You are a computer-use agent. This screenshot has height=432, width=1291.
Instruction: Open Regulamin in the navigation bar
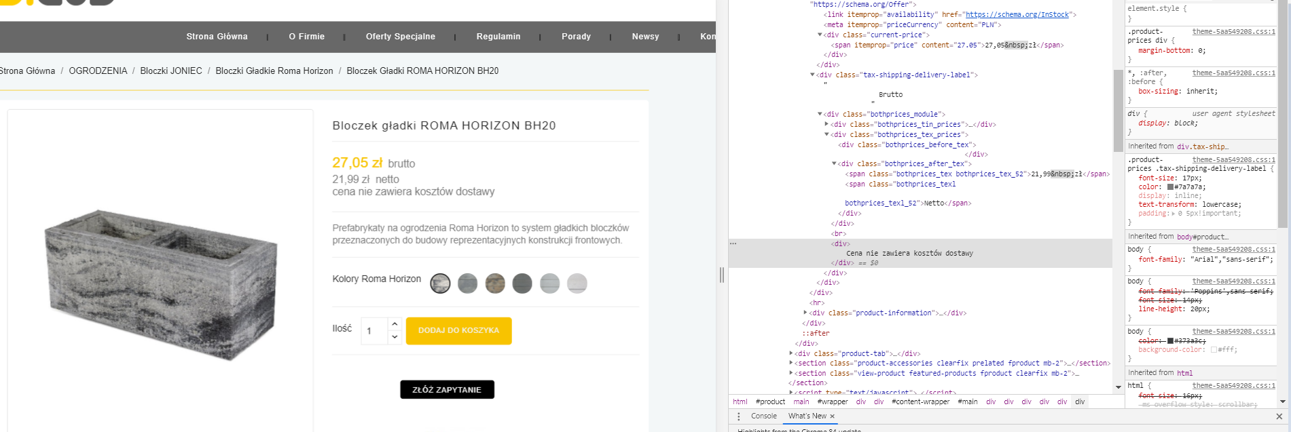click(498, 37)
